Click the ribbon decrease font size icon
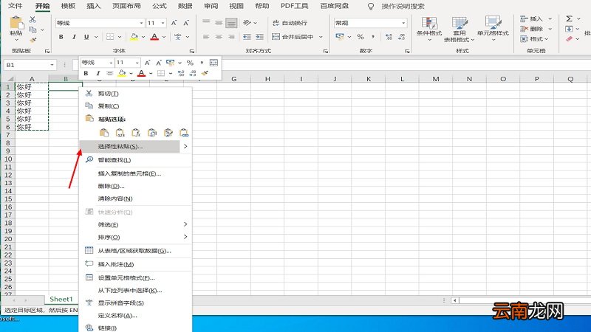 [x=186, y=23]
